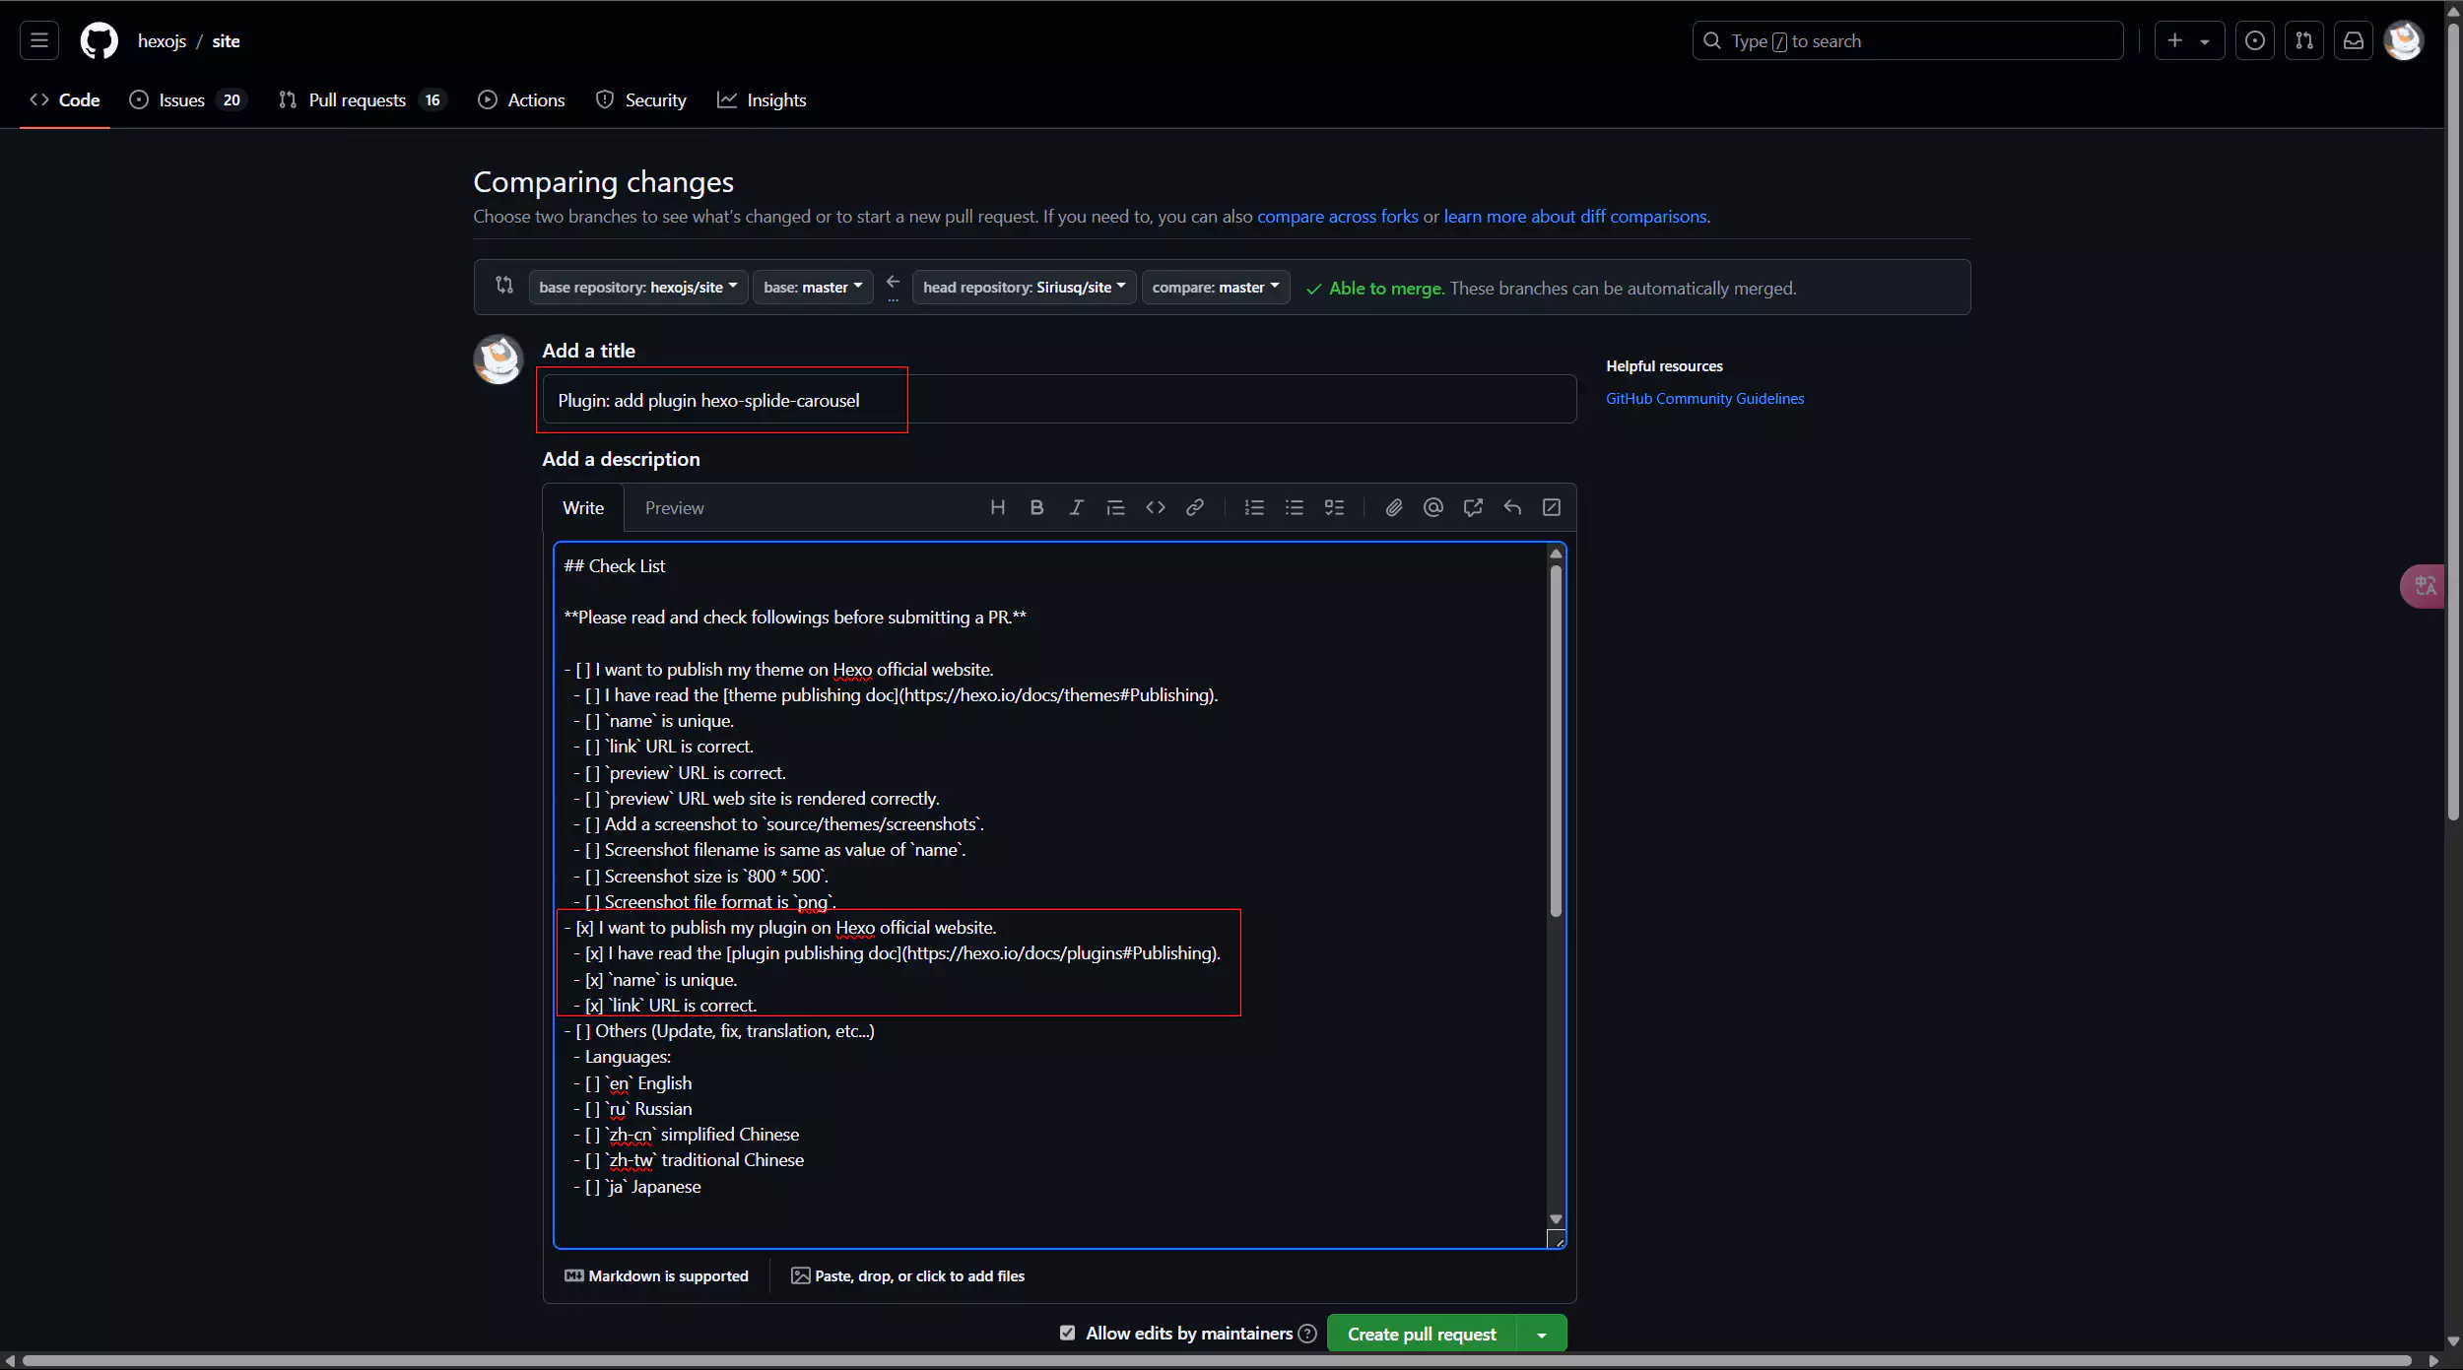The height and width of the screenshot is (1370, 2463).
Task: Insert a link using the link icon
Action: [1194, 507]
